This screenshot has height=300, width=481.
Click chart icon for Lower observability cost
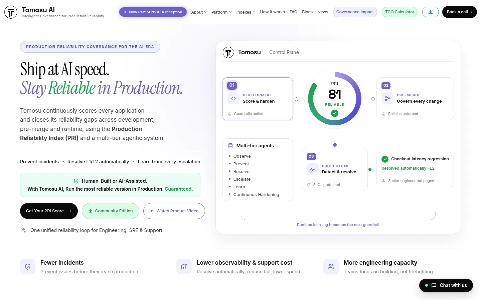184,267
